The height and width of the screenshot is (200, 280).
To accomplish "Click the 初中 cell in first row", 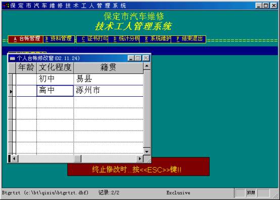I will [55, 79].
